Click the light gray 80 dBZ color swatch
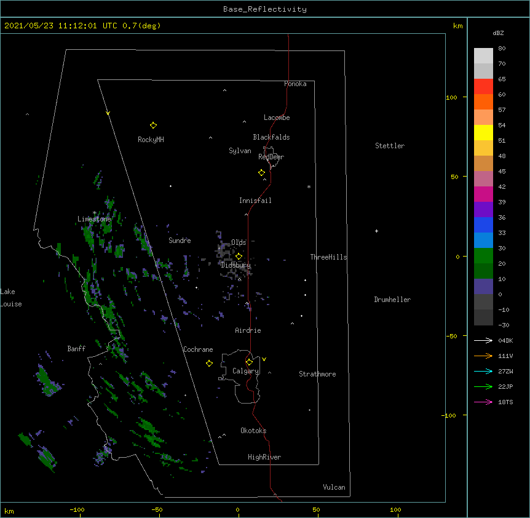This screenshot has width=530, height=518. pos(483,56)
